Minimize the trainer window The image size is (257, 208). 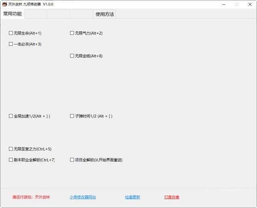[223, 4]
